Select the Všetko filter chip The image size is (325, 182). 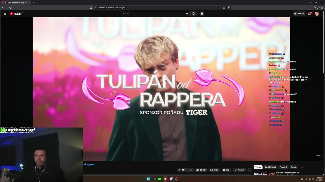[258, 167]
